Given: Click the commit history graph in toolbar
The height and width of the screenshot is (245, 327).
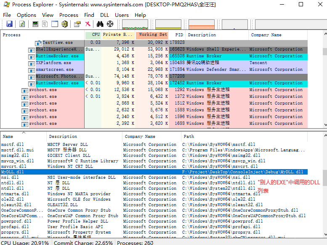Looking at the screenshot, I should pyautogui.click(x=168, y=24).
